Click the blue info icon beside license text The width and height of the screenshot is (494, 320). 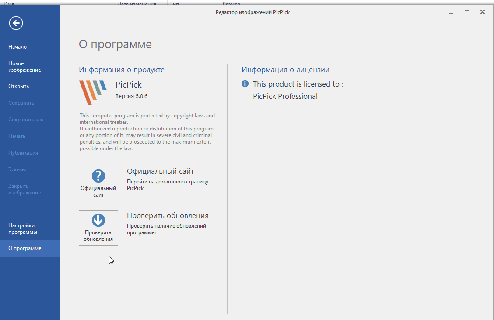point(245,84)
